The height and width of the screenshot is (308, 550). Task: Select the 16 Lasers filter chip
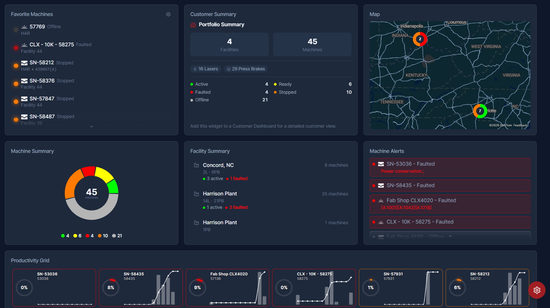[206, 69]
